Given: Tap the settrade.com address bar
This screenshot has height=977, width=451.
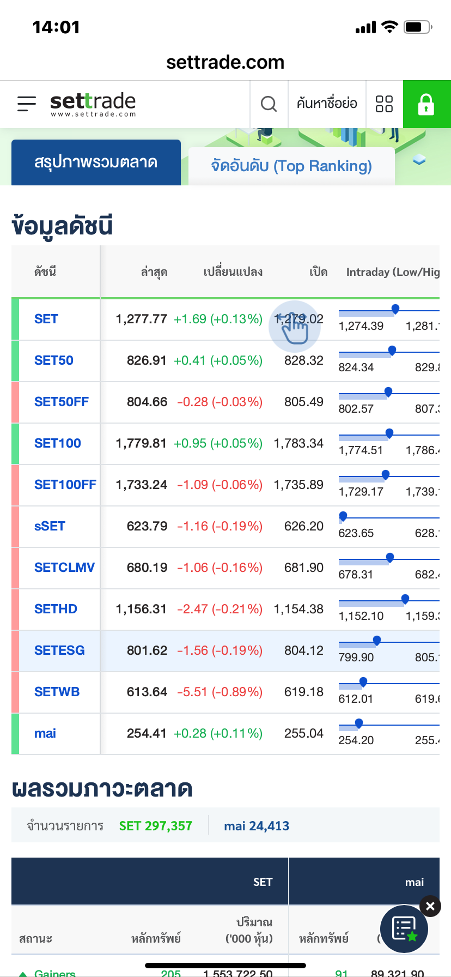Looking at the screenshot, I should point(225,62).
